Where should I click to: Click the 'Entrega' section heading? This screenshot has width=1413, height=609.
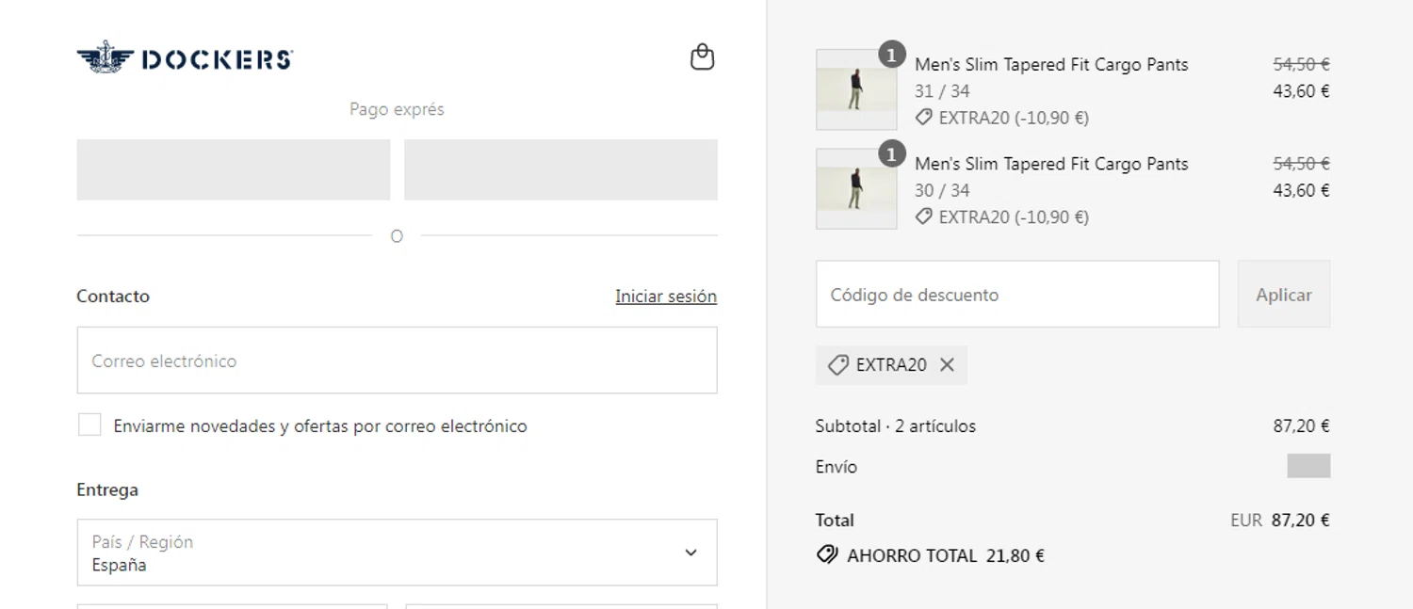107,489
